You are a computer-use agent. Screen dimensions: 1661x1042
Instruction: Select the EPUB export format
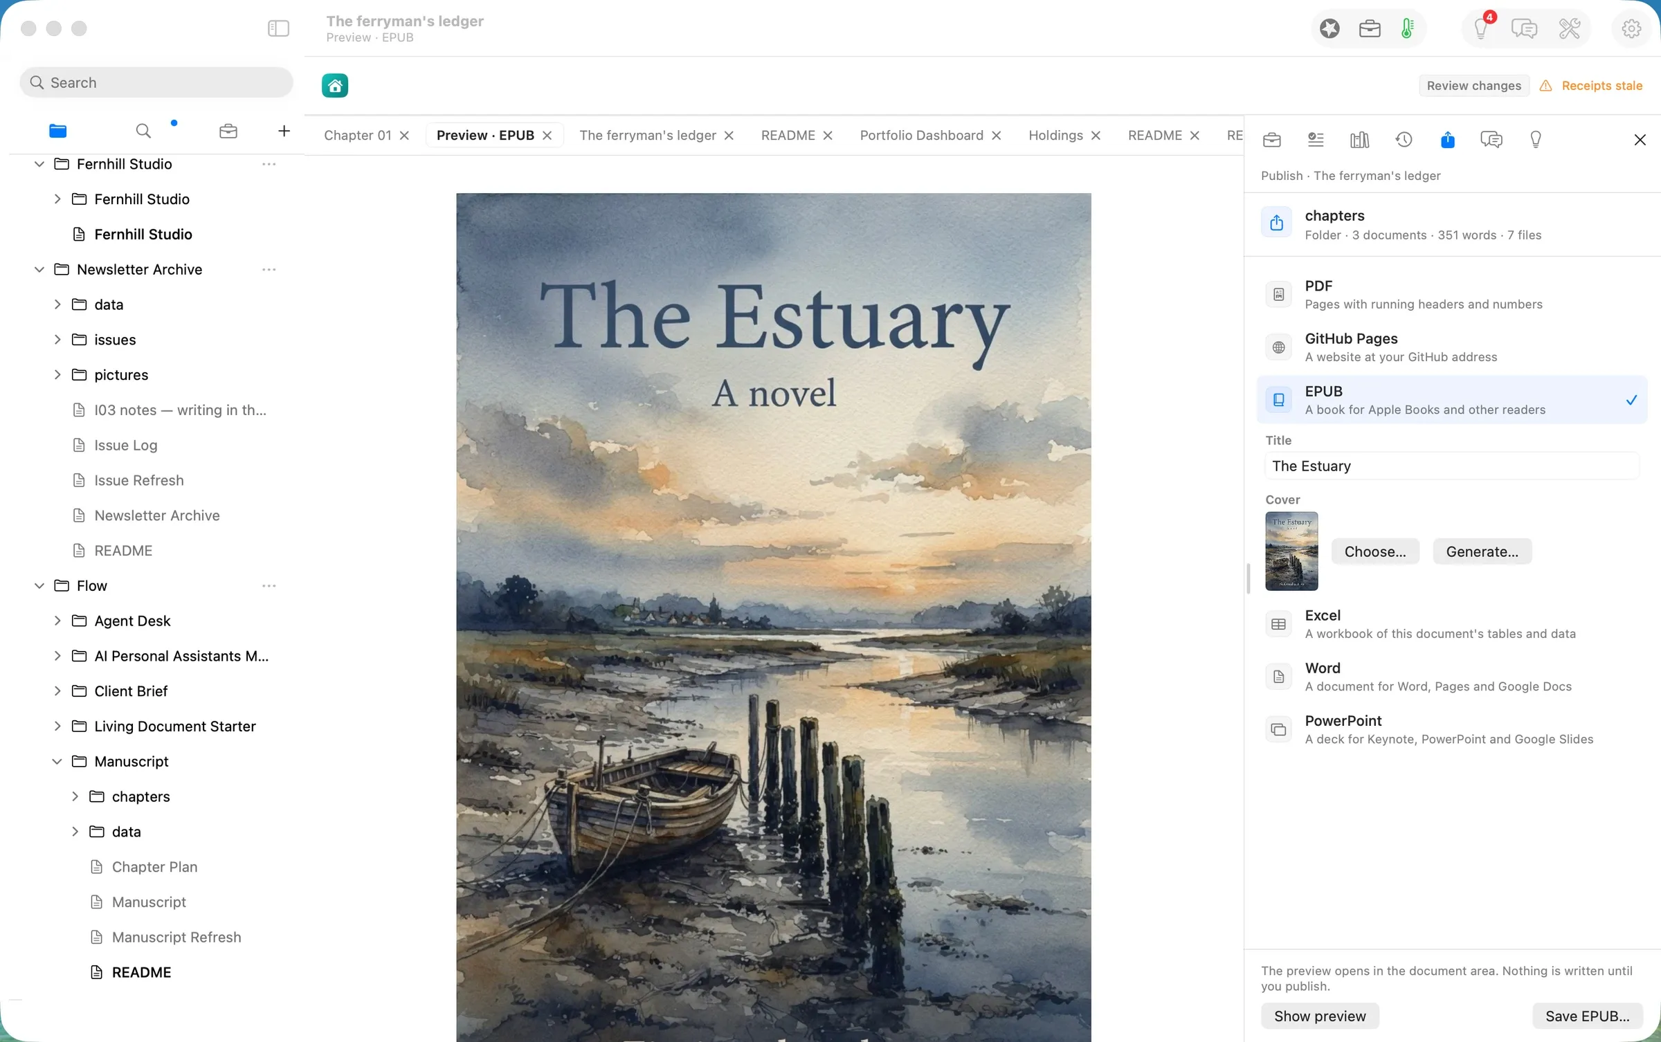tap(1452, 400)
